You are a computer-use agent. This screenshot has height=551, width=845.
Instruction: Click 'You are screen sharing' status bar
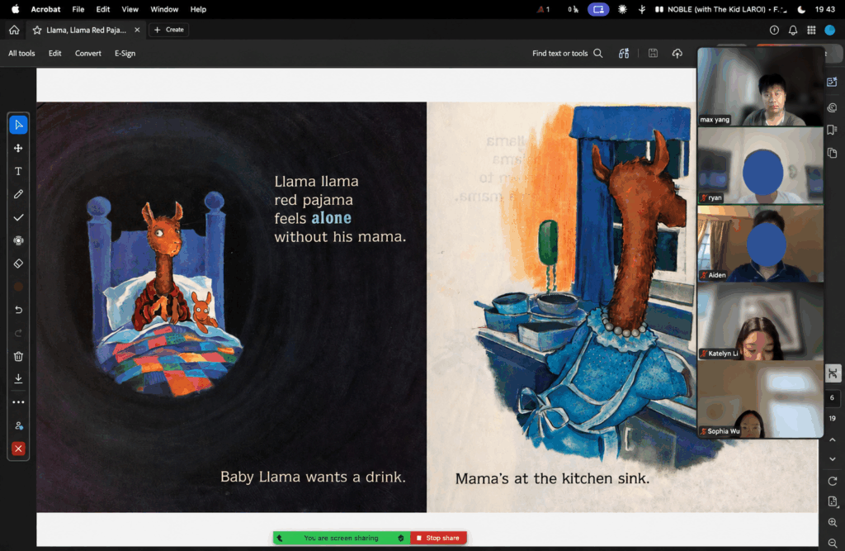[x=341, y=538]
